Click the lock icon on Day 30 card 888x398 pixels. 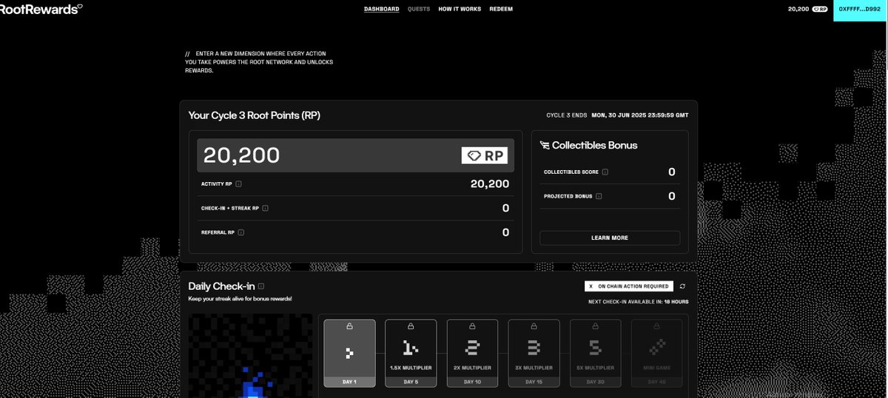595,326
